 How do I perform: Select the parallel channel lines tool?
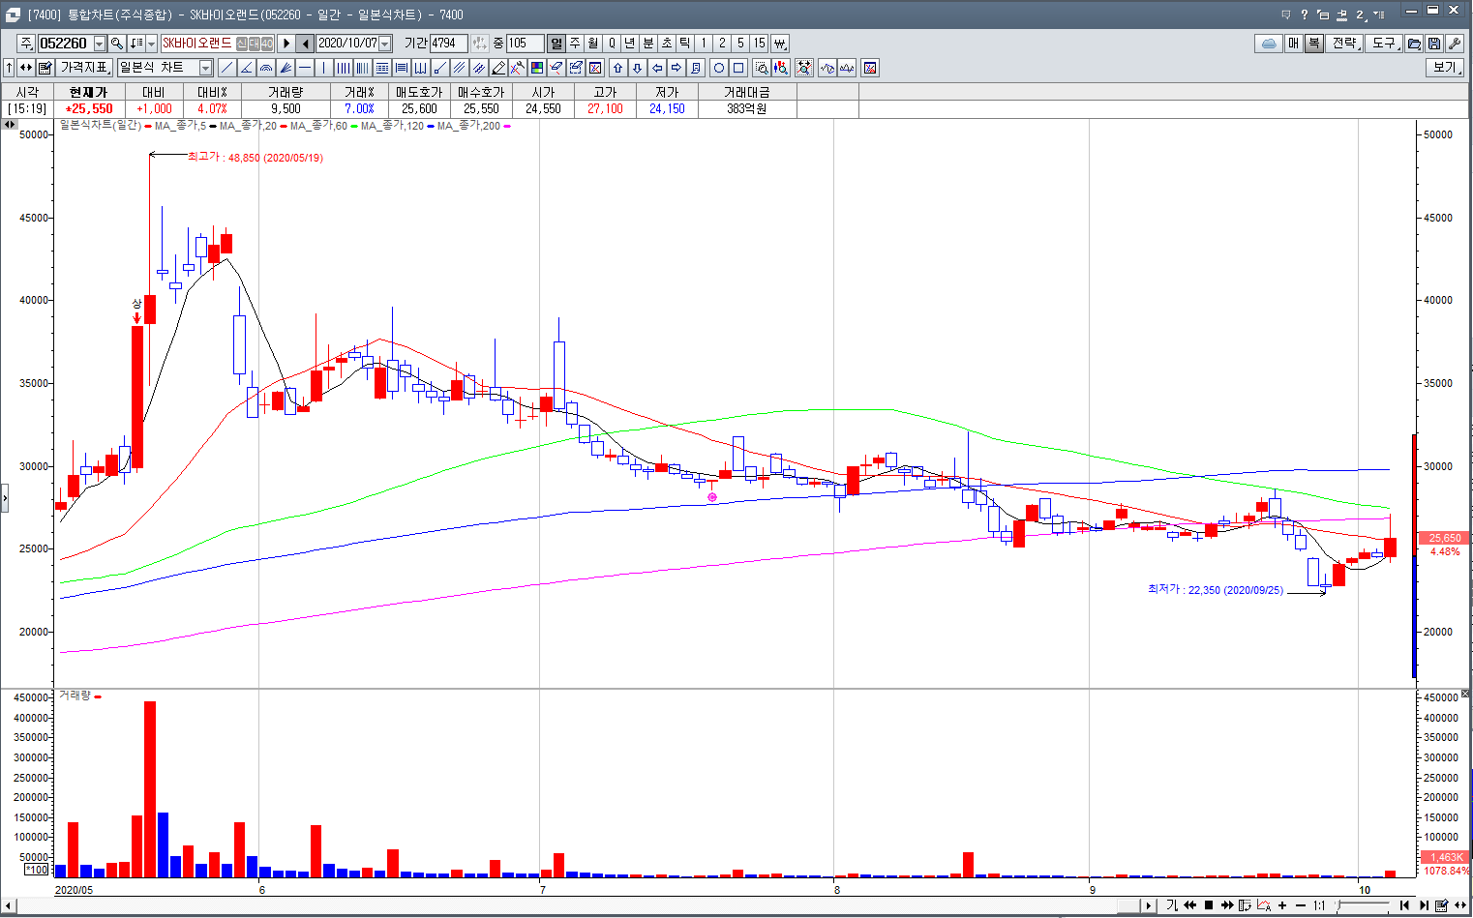pyautogui.click(x=459, y=68)
